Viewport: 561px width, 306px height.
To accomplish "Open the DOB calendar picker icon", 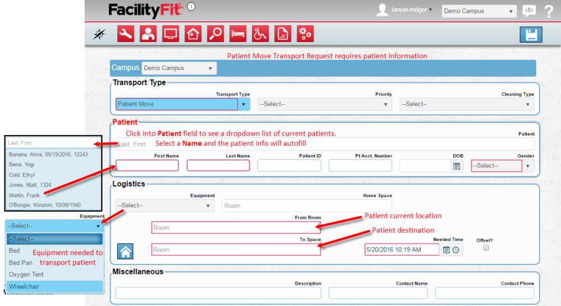I will click(457, 166).
